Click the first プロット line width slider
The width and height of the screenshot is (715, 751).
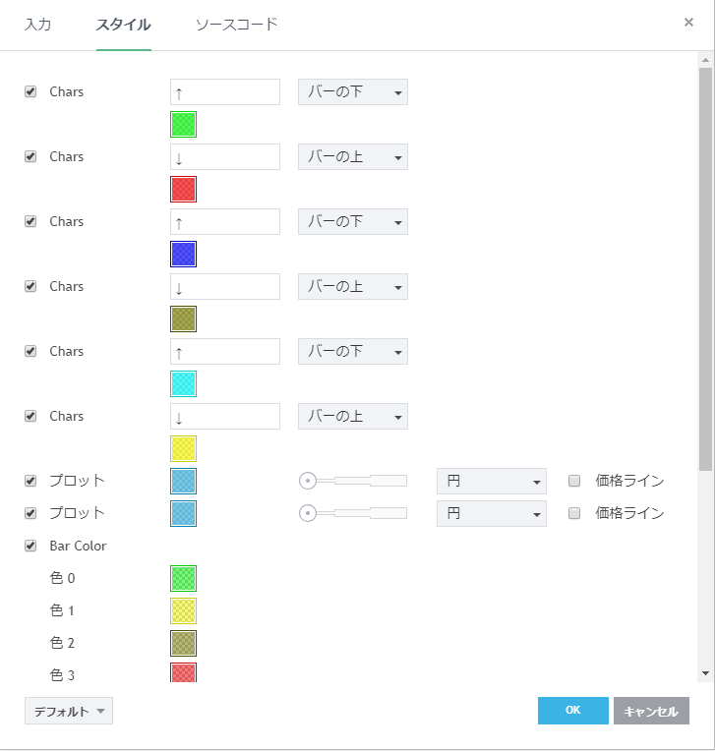[x=354, y=482]
